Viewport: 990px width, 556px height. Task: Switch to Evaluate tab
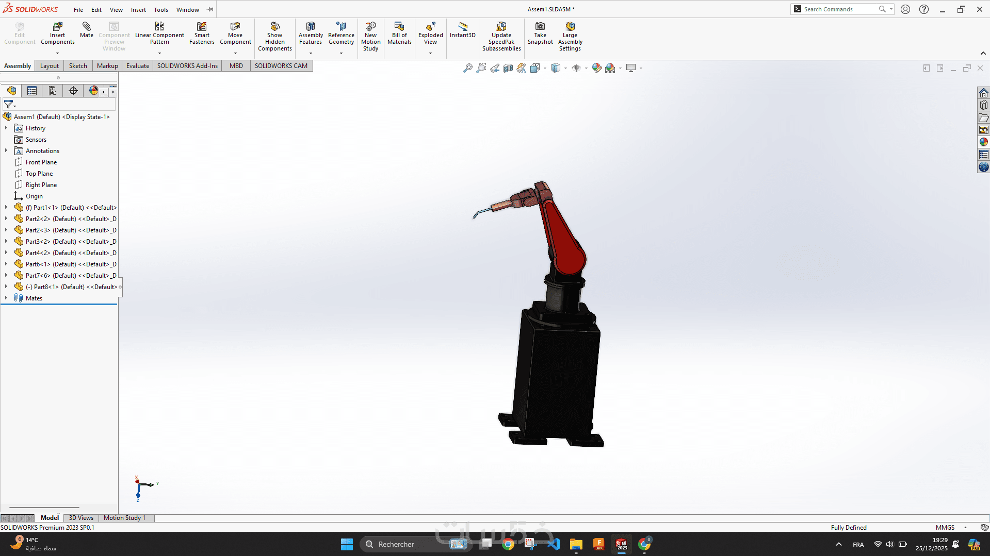pos(138,66)
